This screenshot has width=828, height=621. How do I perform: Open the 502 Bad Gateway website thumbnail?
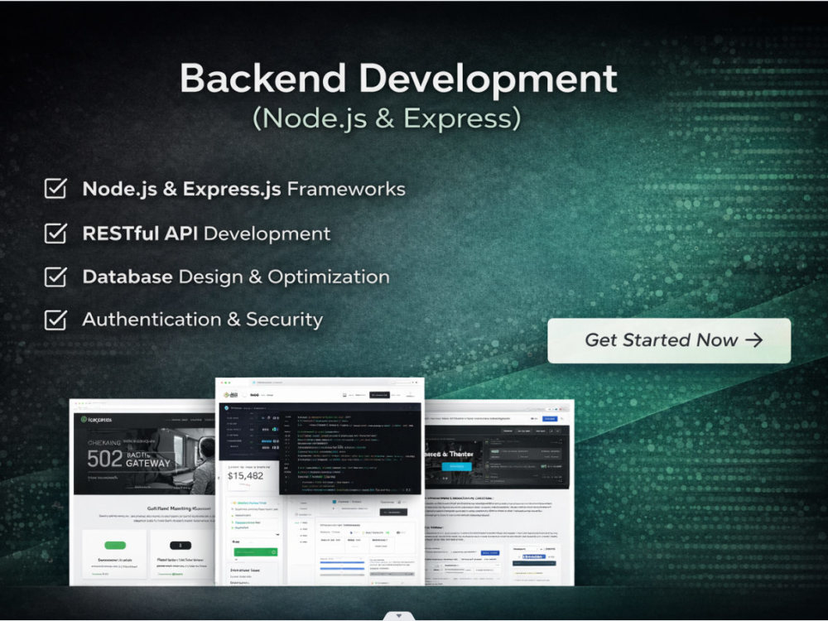pyautogui.click(x=142, y=492)
